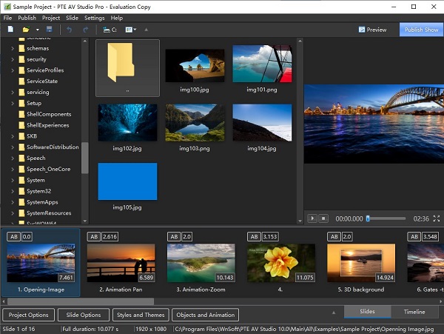Toggle the AB badge on Animation Pan slide
The image size is (444, 334).
pyautogui.click(x=93, y=236)
